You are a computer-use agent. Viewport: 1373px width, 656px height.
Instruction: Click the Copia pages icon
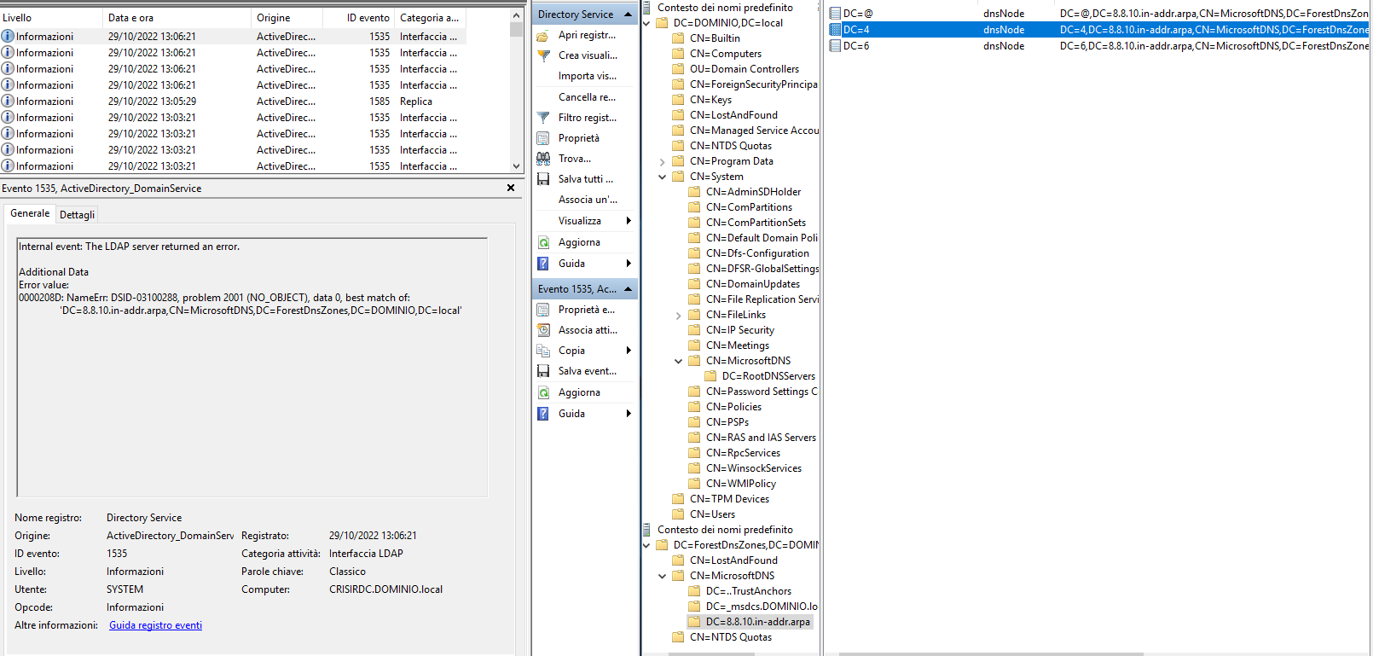pos(542,351)
